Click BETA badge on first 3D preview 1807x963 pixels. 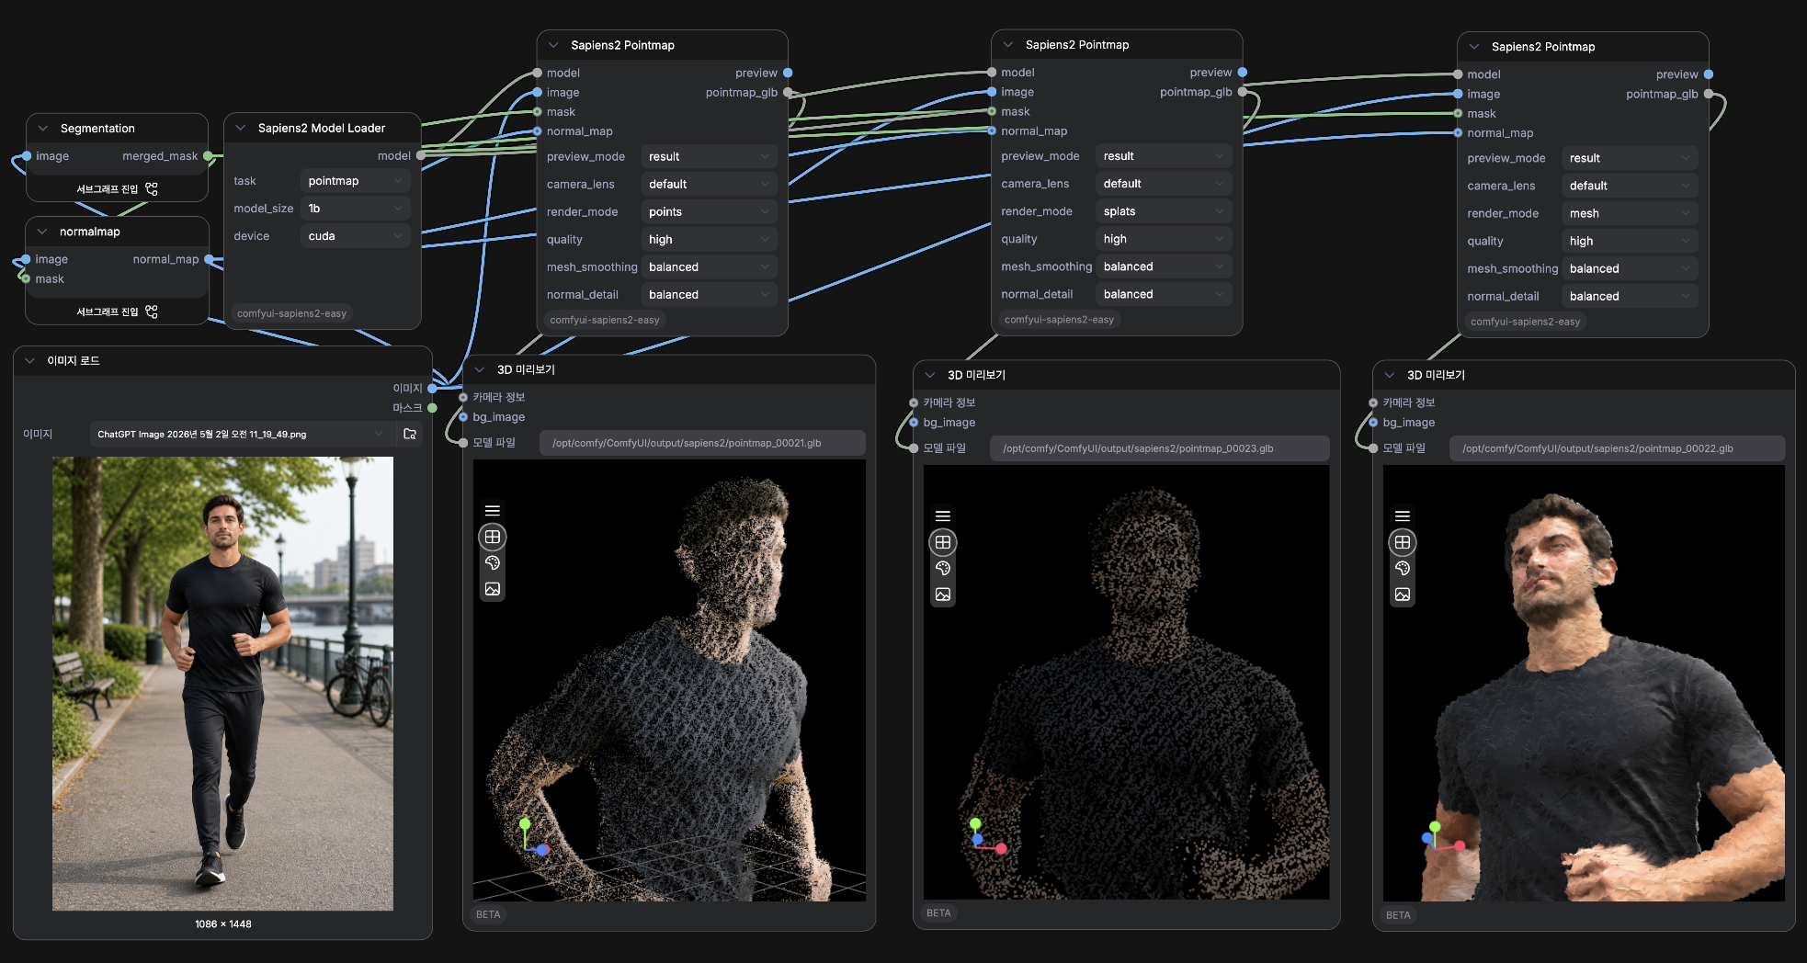pyautogui.click(x=488, y=914)
